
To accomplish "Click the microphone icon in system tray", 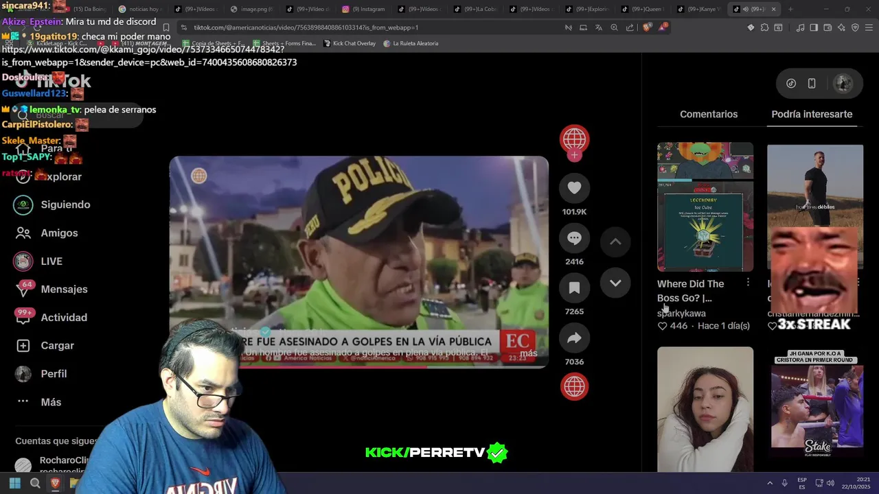I will coord(784,483).
